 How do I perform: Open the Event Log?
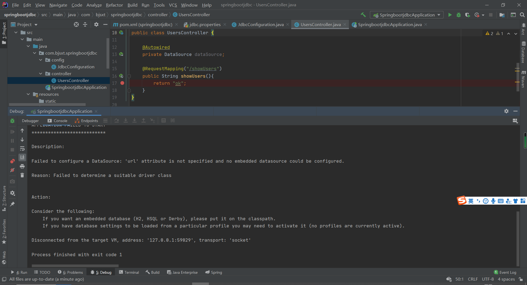505,272
